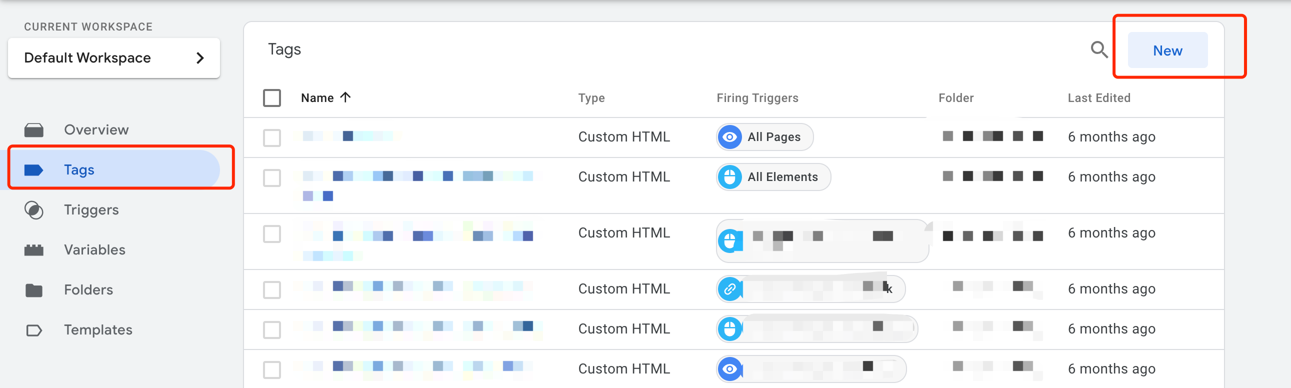Open the Tags section in sidebar

click(79, 170)
